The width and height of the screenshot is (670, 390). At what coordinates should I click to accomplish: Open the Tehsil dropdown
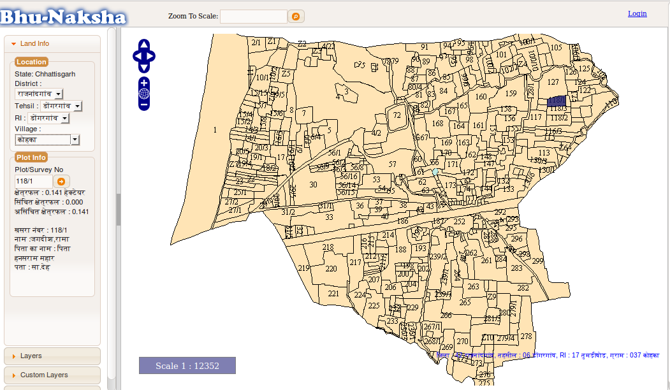pyautogui.click(x=78, y=106)
